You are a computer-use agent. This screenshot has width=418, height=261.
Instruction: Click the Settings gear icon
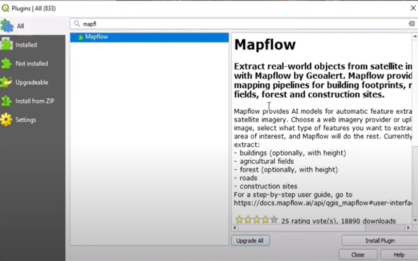6,120
